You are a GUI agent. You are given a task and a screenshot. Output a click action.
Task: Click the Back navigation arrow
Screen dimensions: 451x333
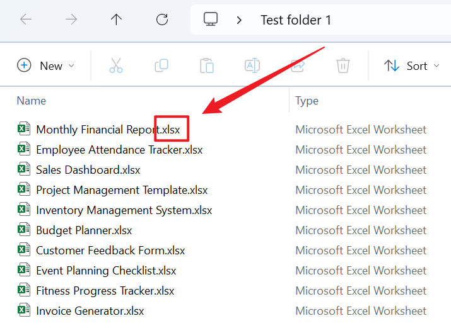[26, 20]
